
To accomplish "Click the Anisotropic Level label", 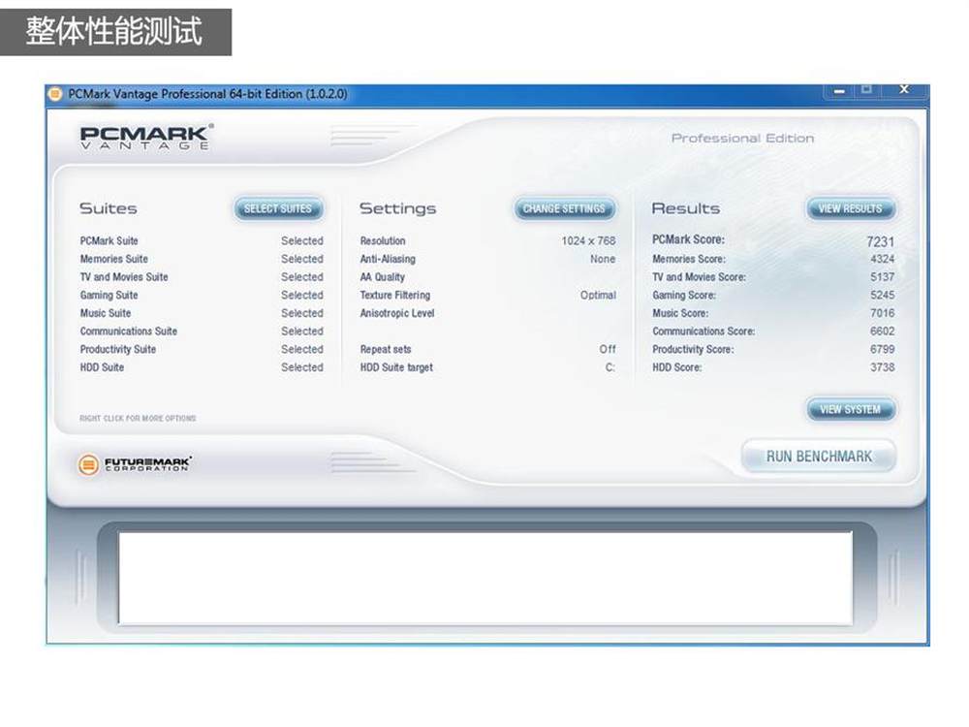I will pos(397,313).
